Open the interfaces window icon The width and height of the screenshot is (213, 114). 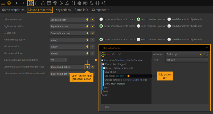[x=49, y=3]
